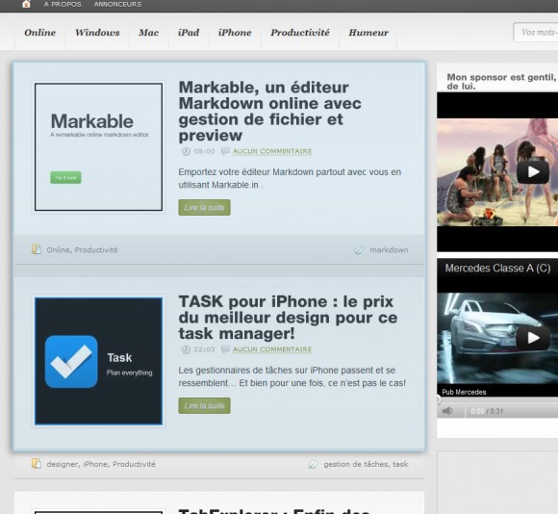558x514 pixels.
Task: Open the designer category link
Action: tap(62, 464)
